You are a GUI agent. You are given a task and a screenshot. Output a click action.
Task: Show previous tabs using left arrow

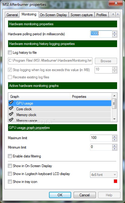pos(113,14)
